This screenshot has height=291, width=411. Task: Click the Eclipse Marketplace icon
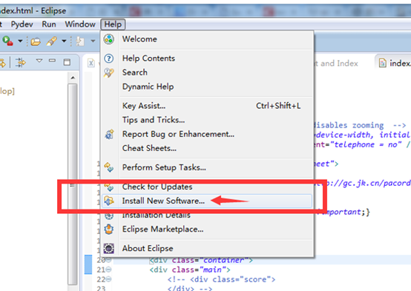(109, 230)
